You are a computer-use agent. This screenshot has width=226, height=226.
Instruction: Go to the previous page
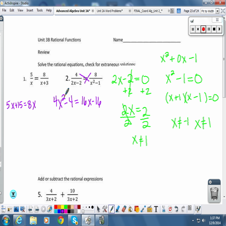(x=31, y=209)
